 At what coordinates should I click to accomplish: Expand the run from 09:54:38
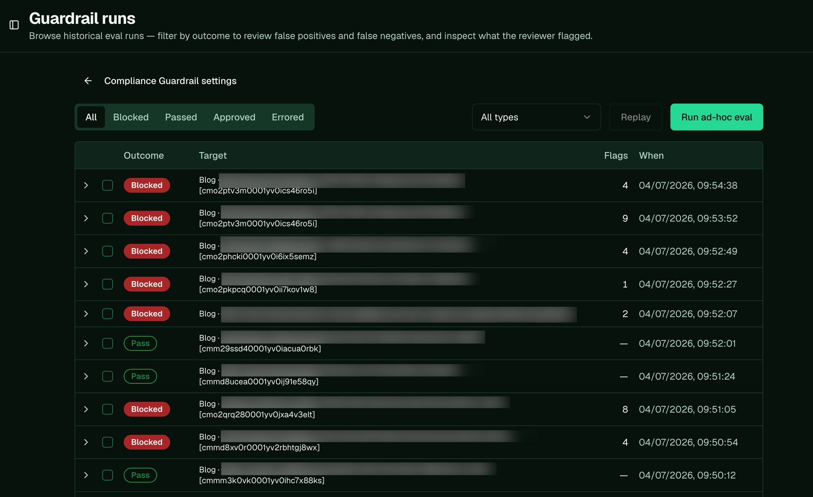point(86,185)
